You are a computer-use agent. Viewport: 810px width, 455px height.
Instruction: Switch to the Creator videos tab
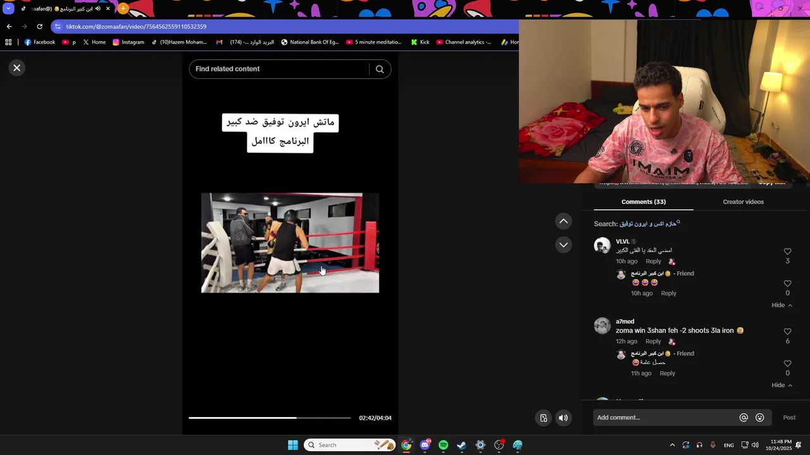point(743,202)
